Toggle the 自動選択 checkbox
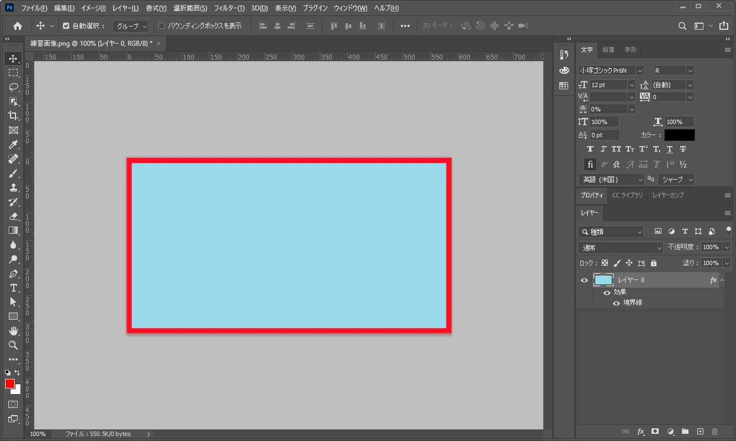The image size is (736, 441). point(66,26)
